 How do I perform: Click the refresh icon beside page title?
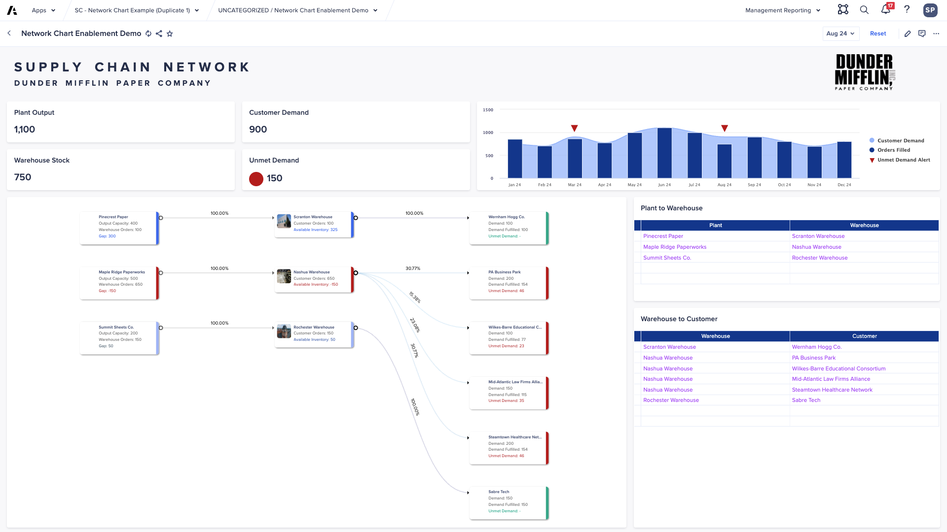(148, 33)
